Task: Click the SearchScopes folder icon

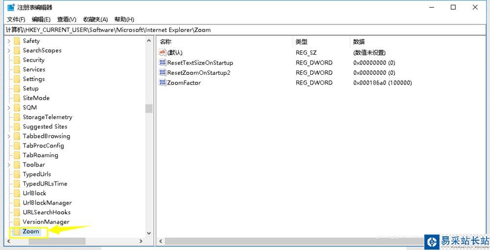Action: (x=17, y=50)
